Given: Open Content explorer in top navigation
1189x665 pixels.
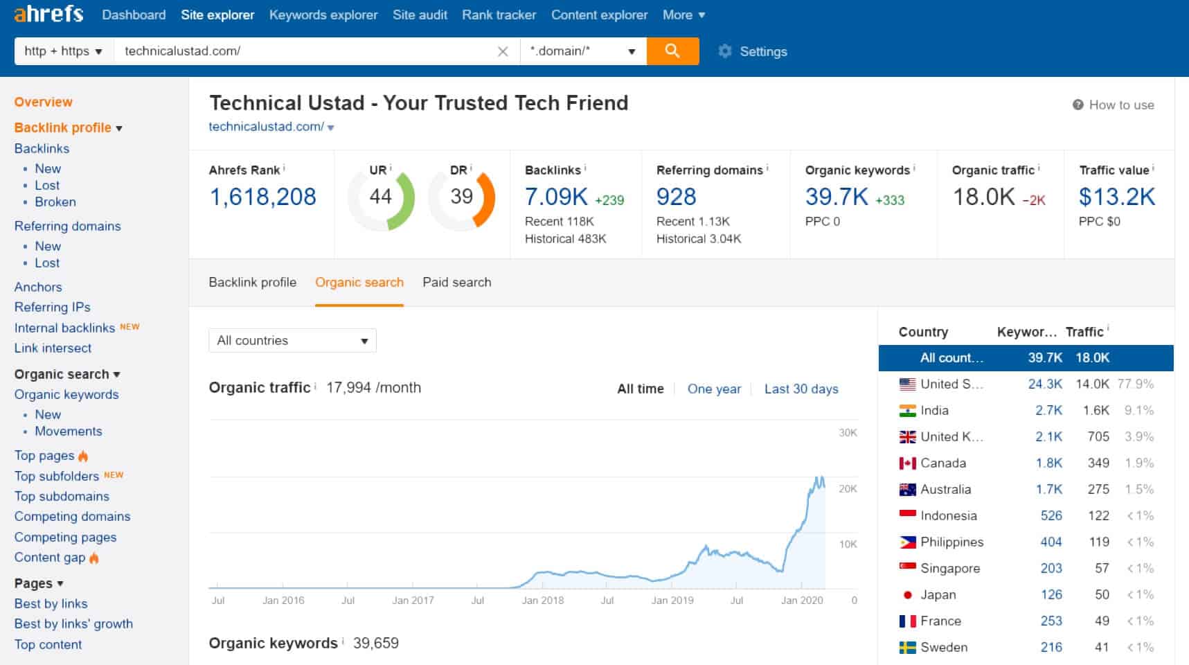Looking at the screenshot, I should click(x=600, y=15).
